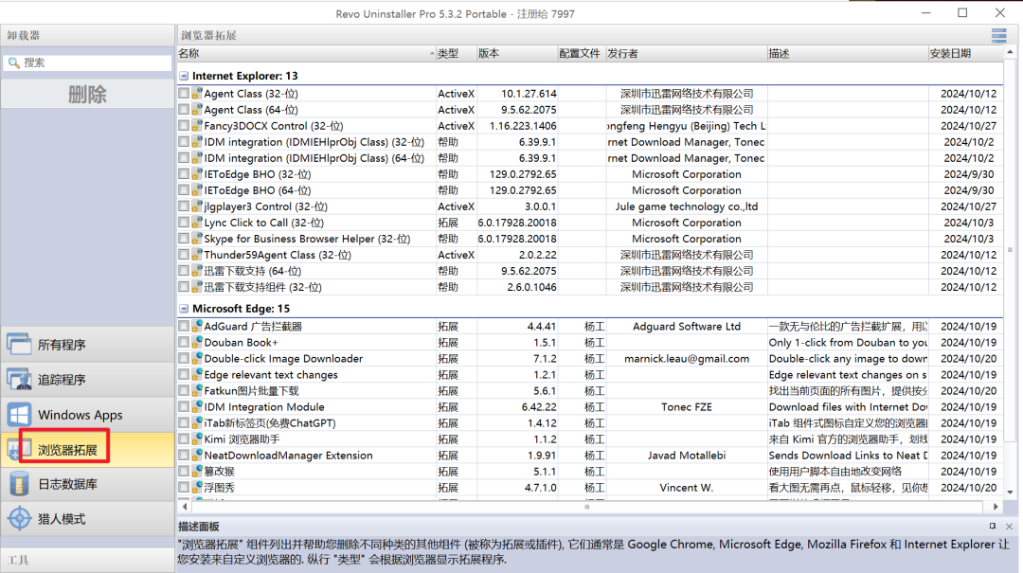The height and width of the screenshot is (573, 1023).
Task: Check the Agent Class (64-位) checkbox
Action: (x=184, y=110)
